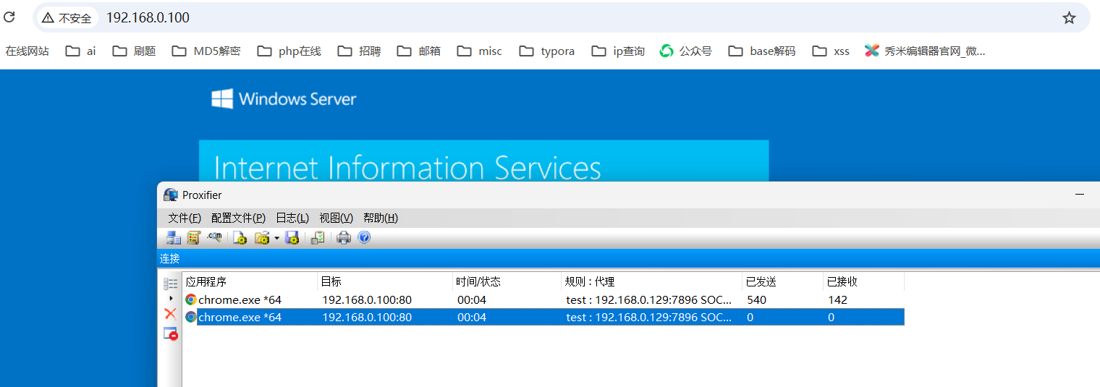Select the highlighted chrome.exe *64 connection

[x=543, y=317]
